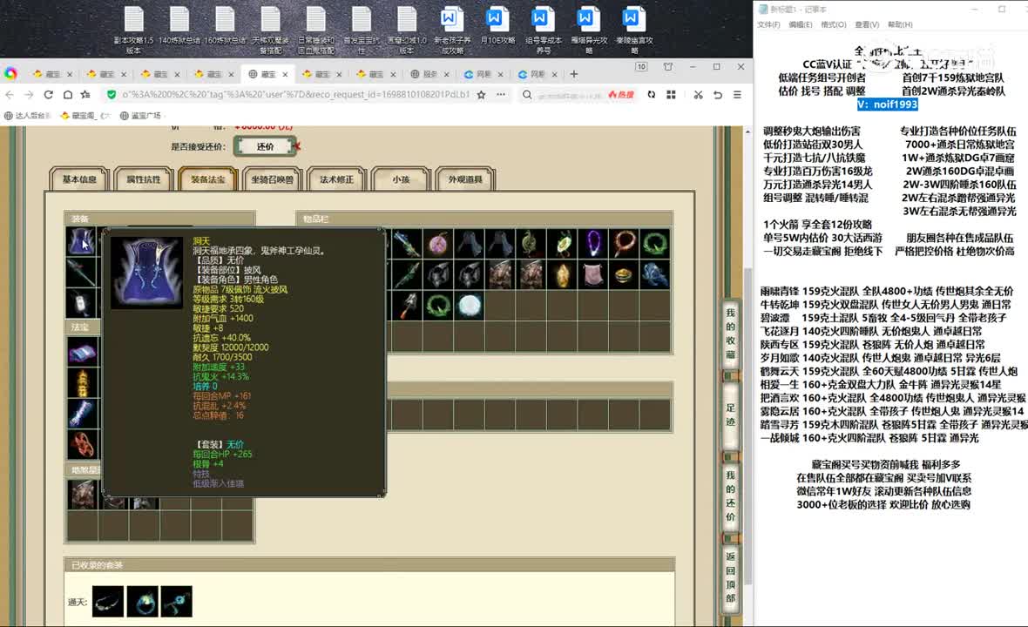This screenshot has width=1028, height=627.
Task: Select the equipped white lantern talisman icon
Action: click(x=81, y=303)
